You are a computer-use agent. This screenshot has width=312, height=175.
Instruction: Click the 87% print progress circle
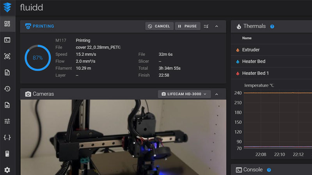coord(37,58)
